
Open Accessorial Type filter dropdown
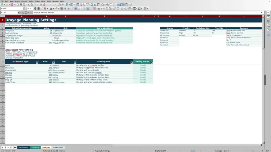tap(37, 63)
